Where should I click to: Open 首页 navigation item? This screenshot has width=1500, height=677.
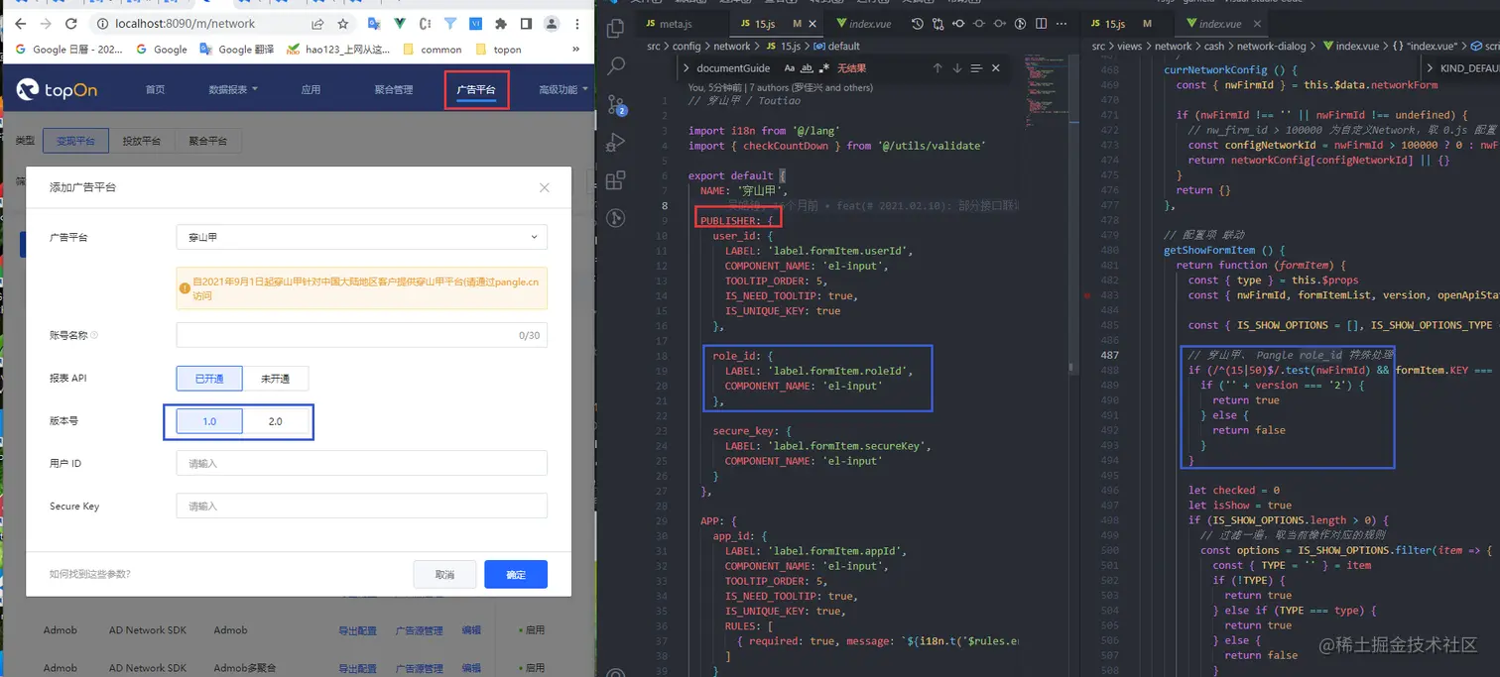click(x=156, y=89)
